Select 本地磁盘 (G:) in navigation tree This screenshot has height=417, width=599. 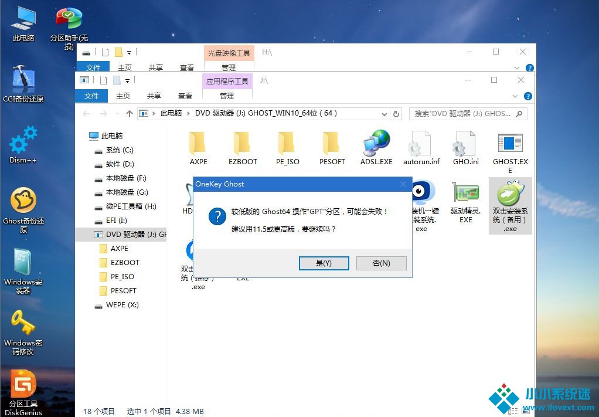coord(121,192)
